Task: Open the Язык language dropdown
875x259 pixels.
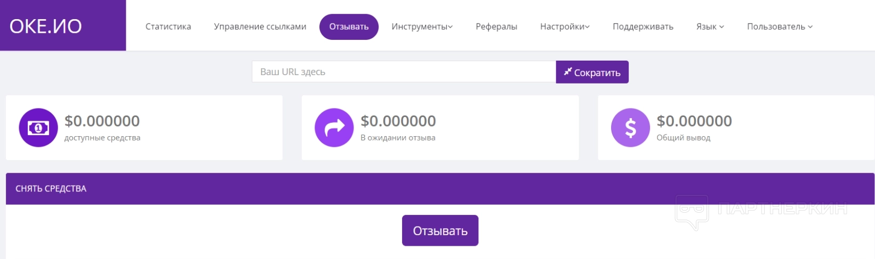Action: pos(710,27)
